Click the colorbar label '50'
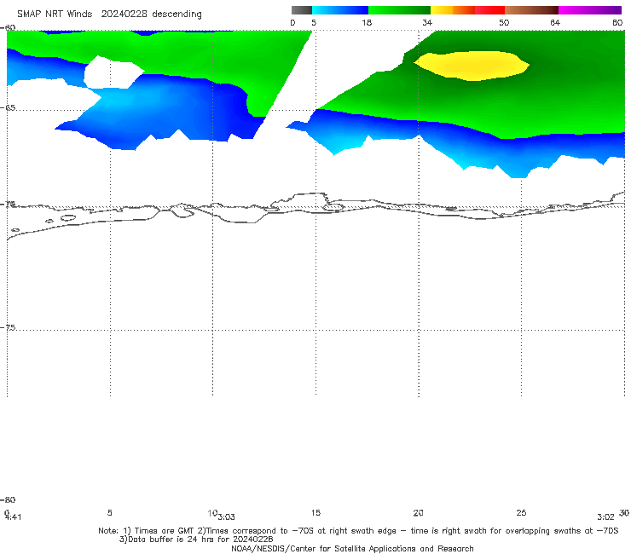Image resolution: width=631 pixels, height=554 pixels. click(504, 22)
